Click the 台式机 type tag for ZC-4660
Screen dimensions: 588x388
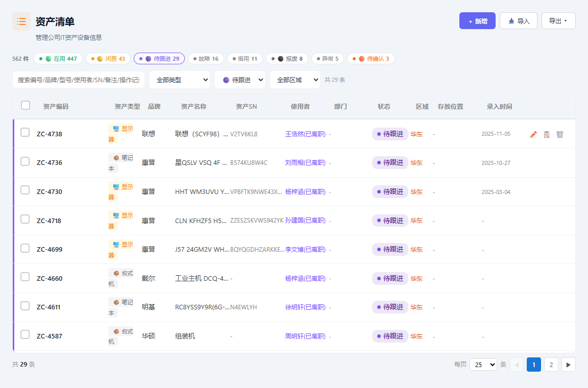click(121, 278)
